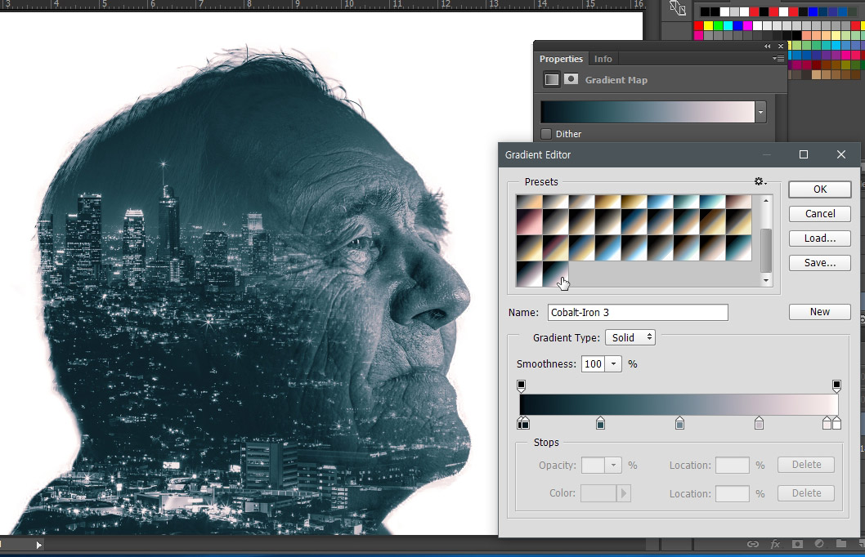Viewport: 865px width, 557px height.
Task: Click Cancel in Gradient Editor
Action: point(820,214)
